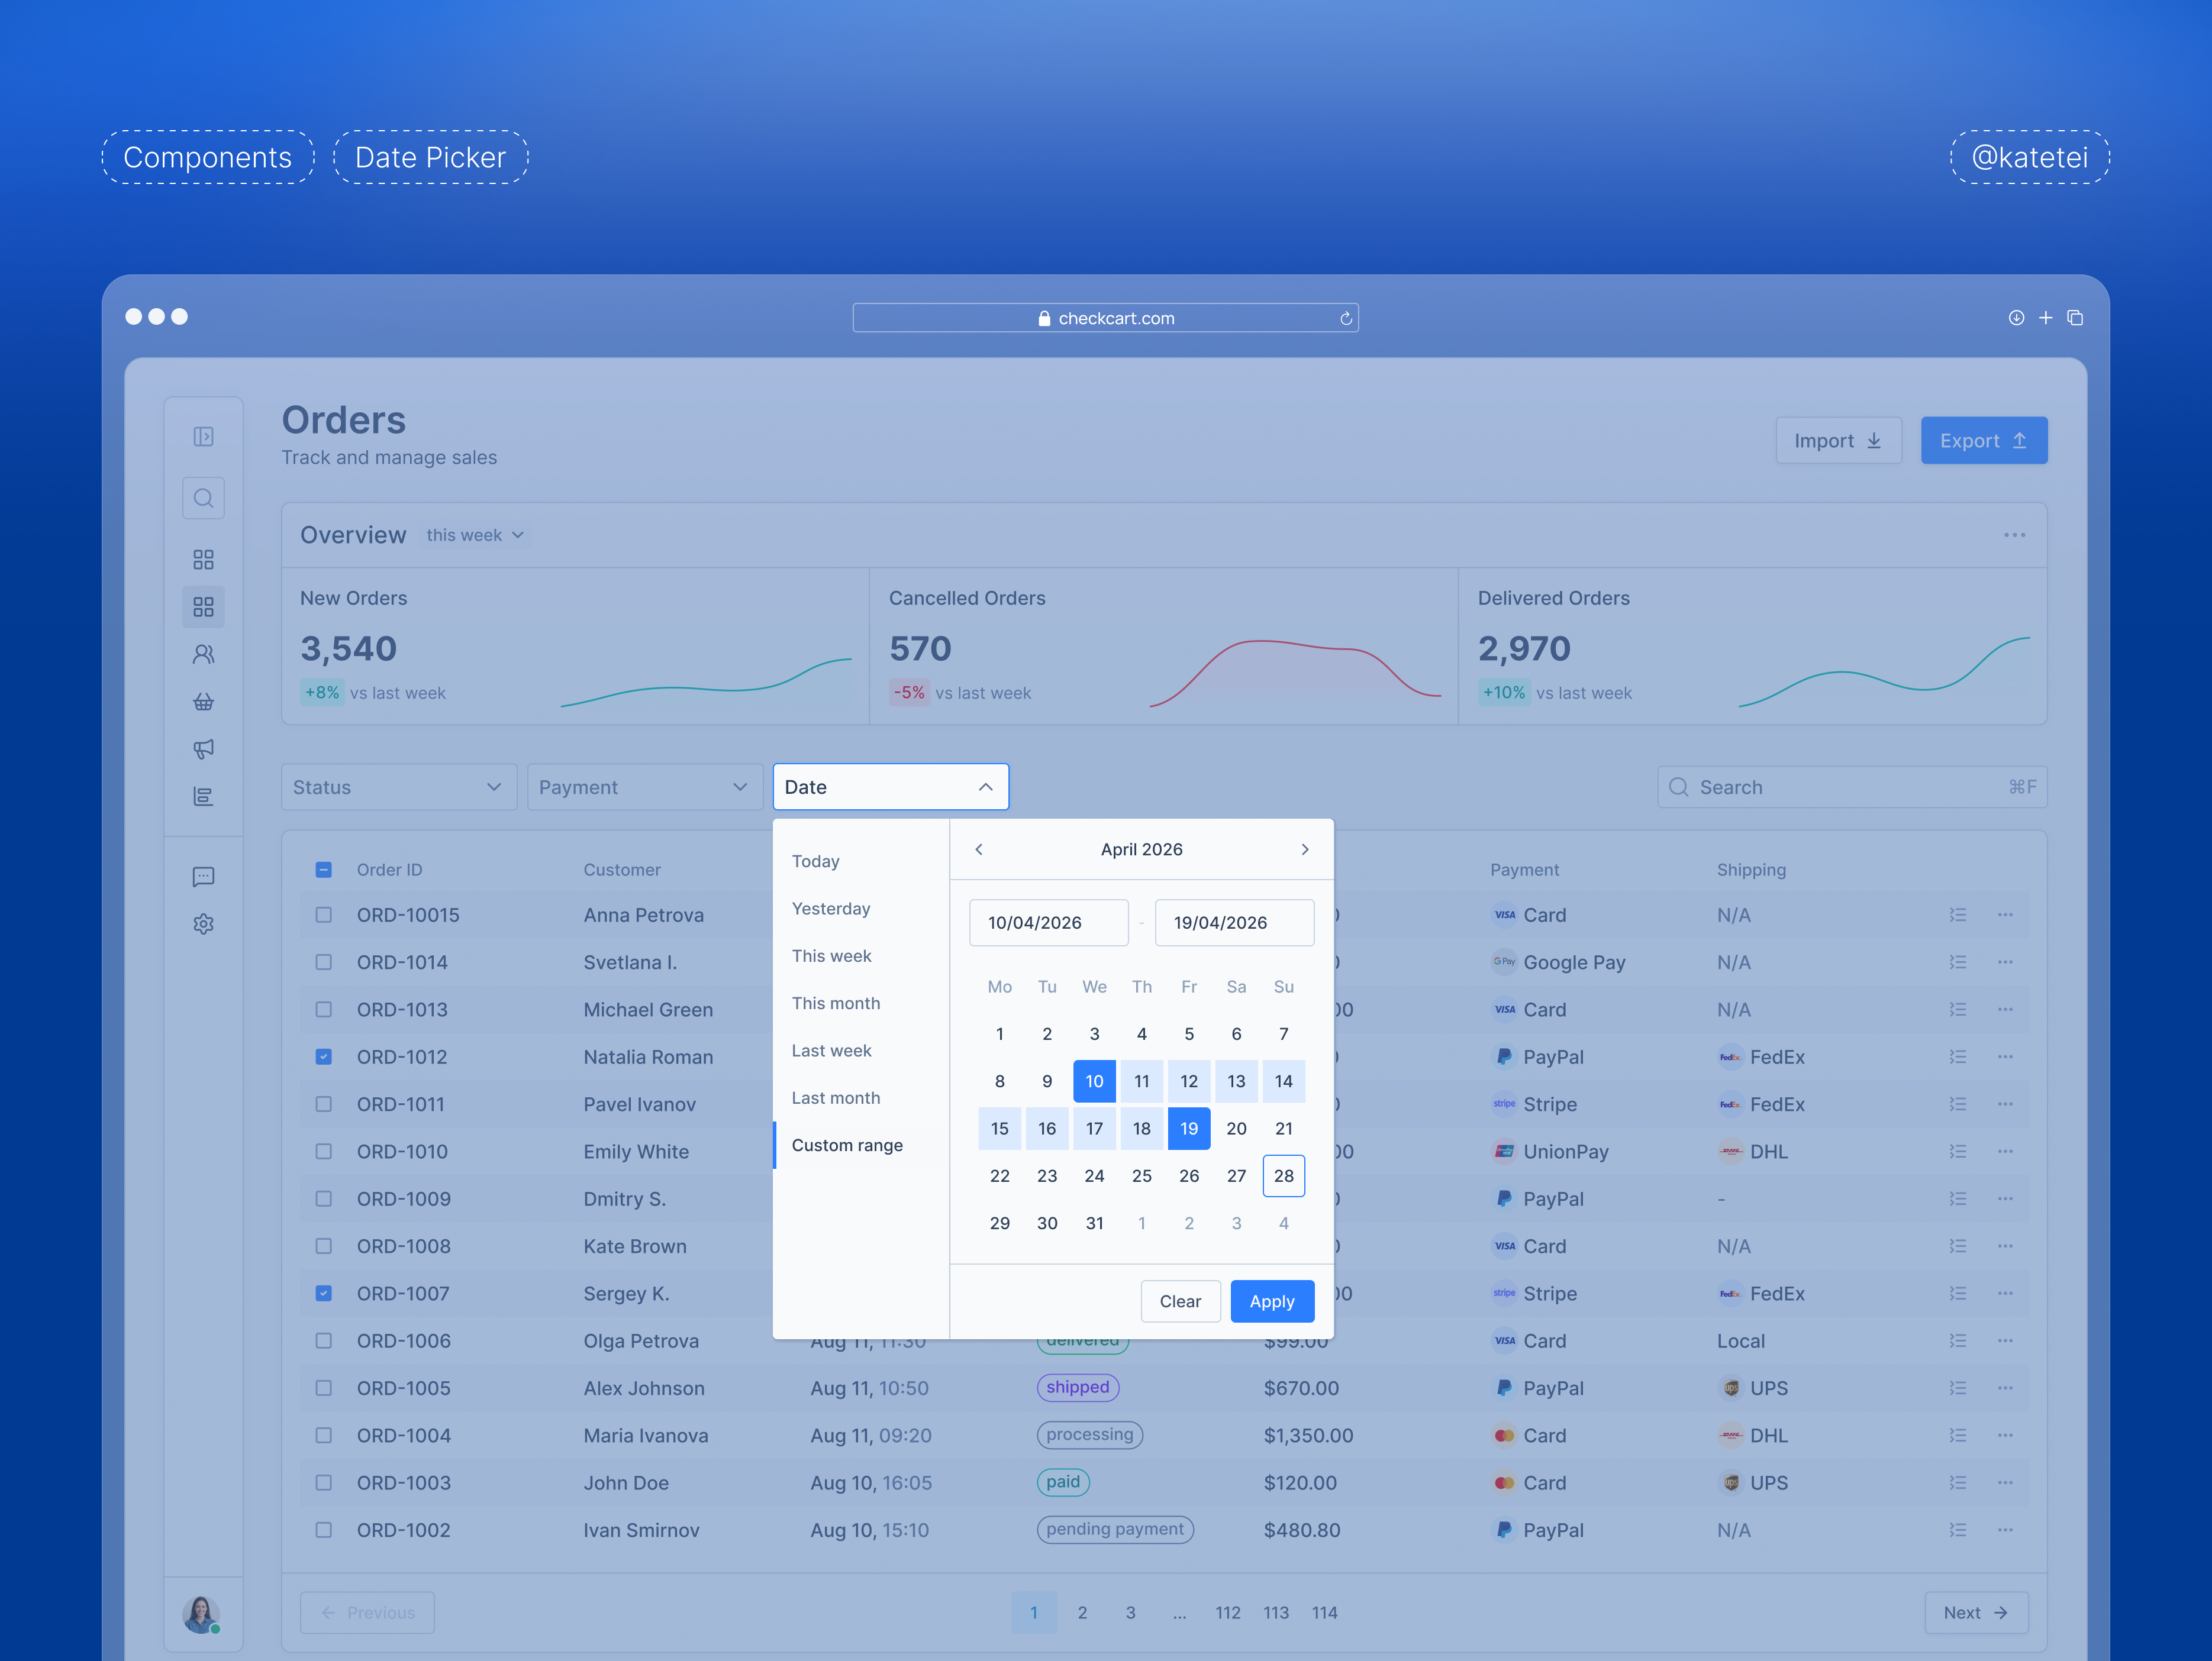Toggle the select-all orders header checkbox
2212x1661 pixels.
pyautogui.click(x=323, y=870)
